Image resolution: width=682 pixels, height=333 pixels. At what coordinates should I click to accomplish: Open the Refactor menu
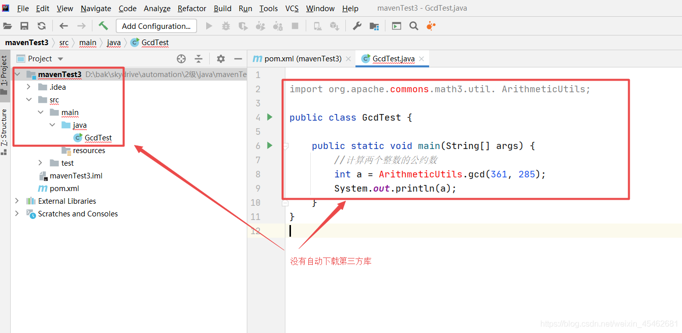[x=192, y=9]
